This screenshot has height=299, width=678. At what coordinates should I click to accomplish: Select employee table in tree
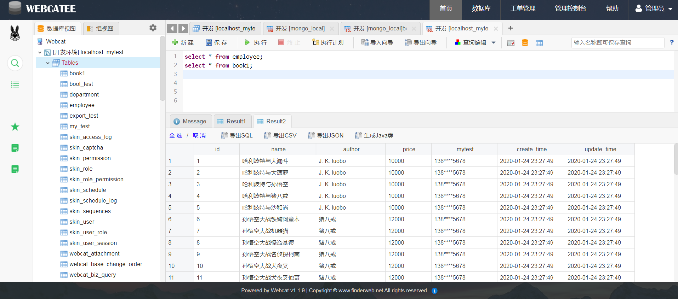82,105
